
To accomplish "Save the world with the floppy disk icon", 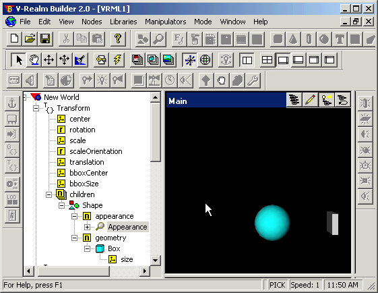I will [45, 38].
